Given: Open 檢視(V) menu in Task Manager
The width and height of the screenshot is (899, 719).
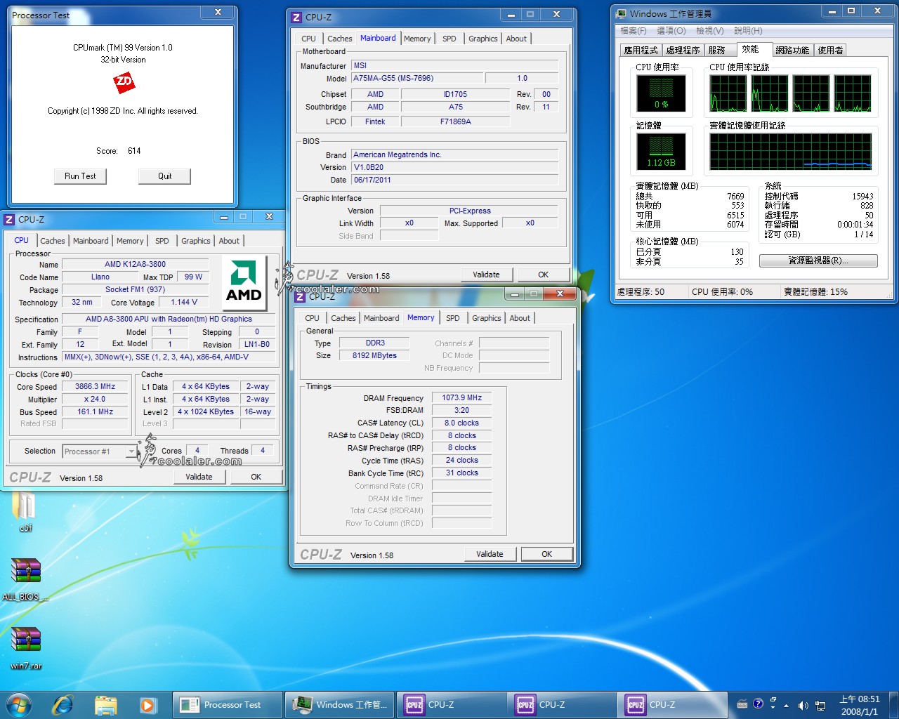Looking at the screenshot, I should click(710, 31).
